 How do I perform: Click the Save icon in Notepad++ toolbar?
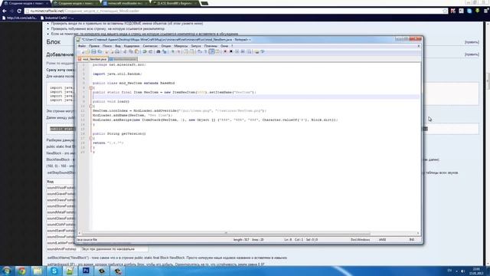(x=93, y=51)
